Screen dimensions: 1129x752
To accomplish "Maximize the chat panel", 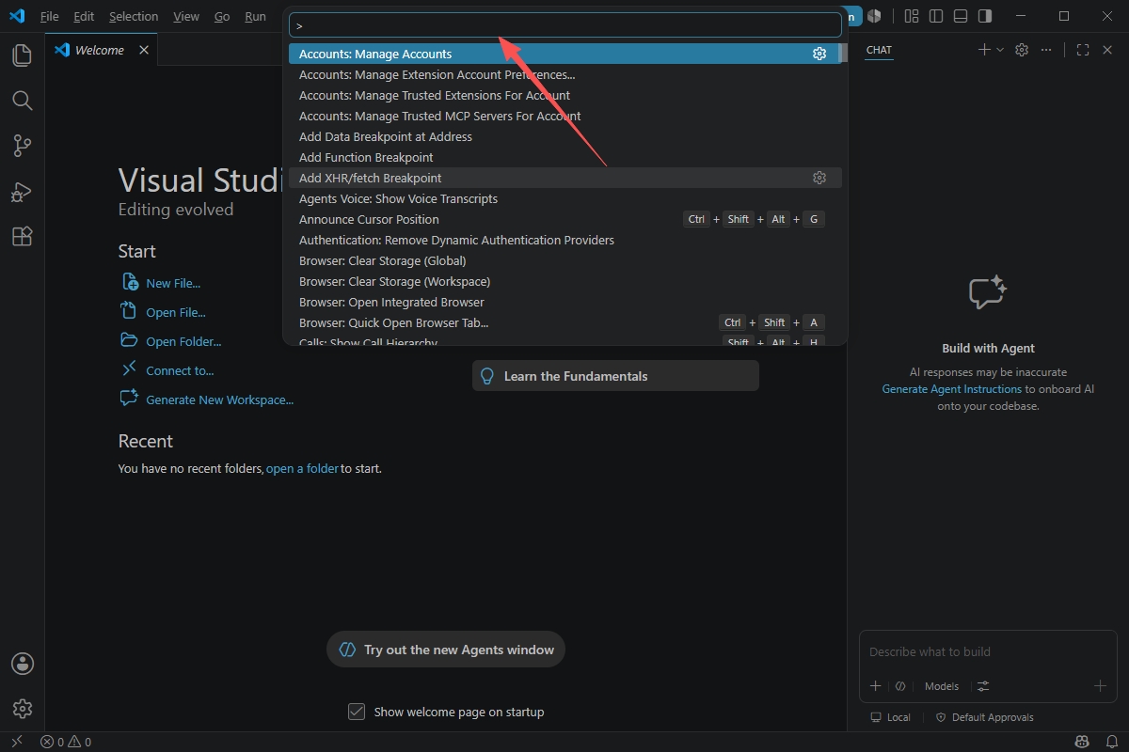I will 1083,50.
